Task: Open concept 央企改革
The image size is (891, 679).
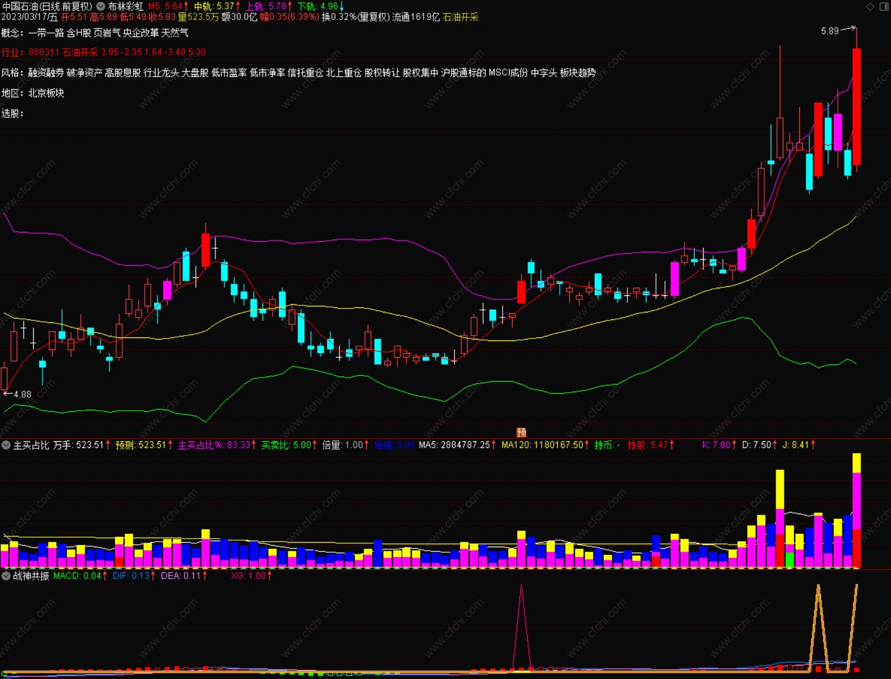Action: (x=141, y=33)
